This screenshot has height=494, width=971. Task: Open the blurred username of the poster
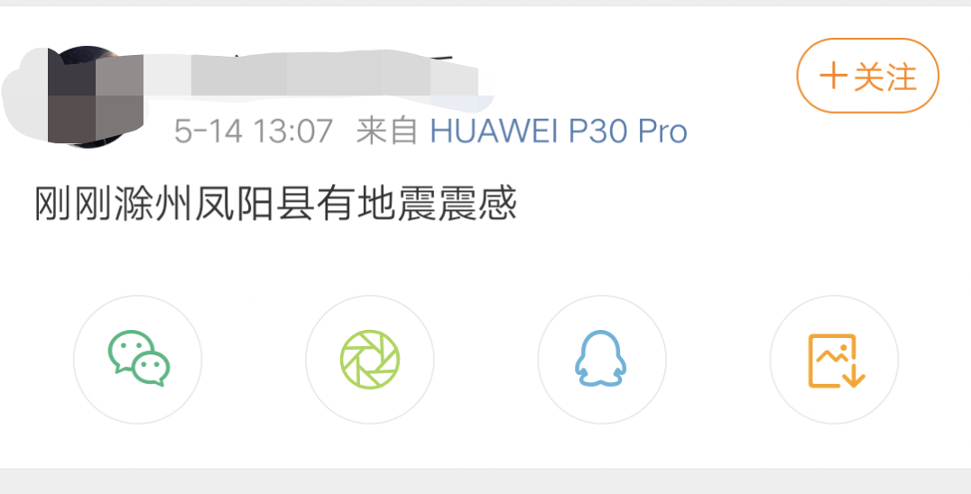click(310, 74)
